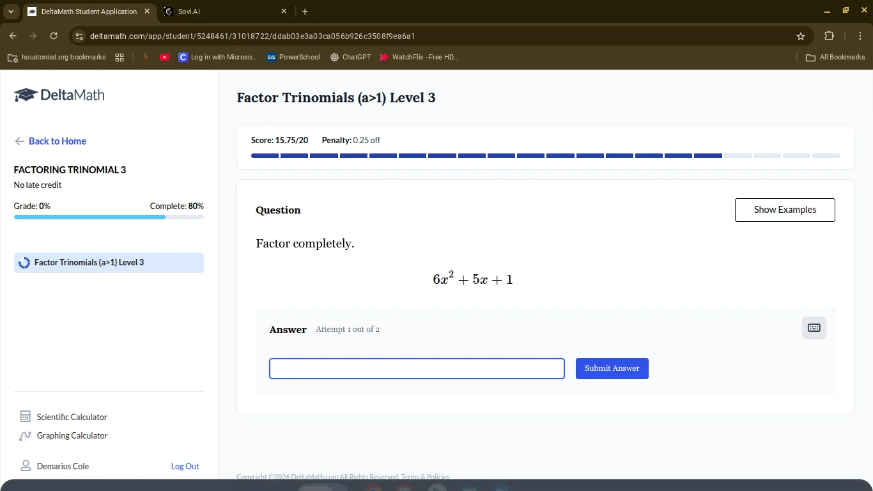Open the tab search dropdown arrow
This screenshot has width=873, height=491.
[11, 12]
